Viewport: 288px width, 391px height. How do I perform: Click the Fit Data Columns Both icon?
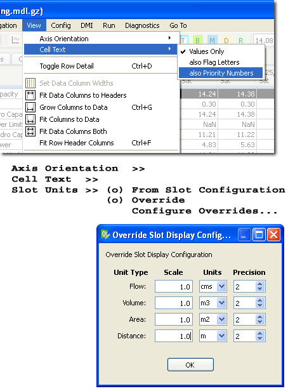tap(30, 131)
